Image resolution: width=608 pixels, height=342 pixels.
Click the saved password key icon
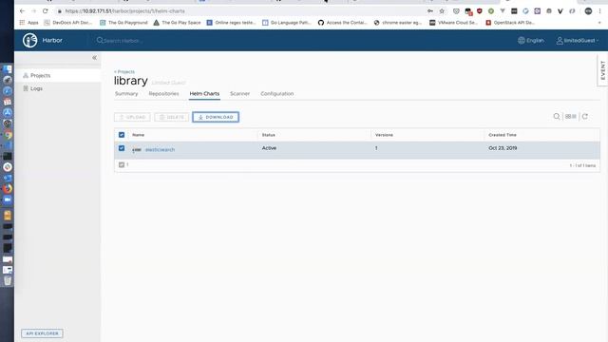point(430,11)
